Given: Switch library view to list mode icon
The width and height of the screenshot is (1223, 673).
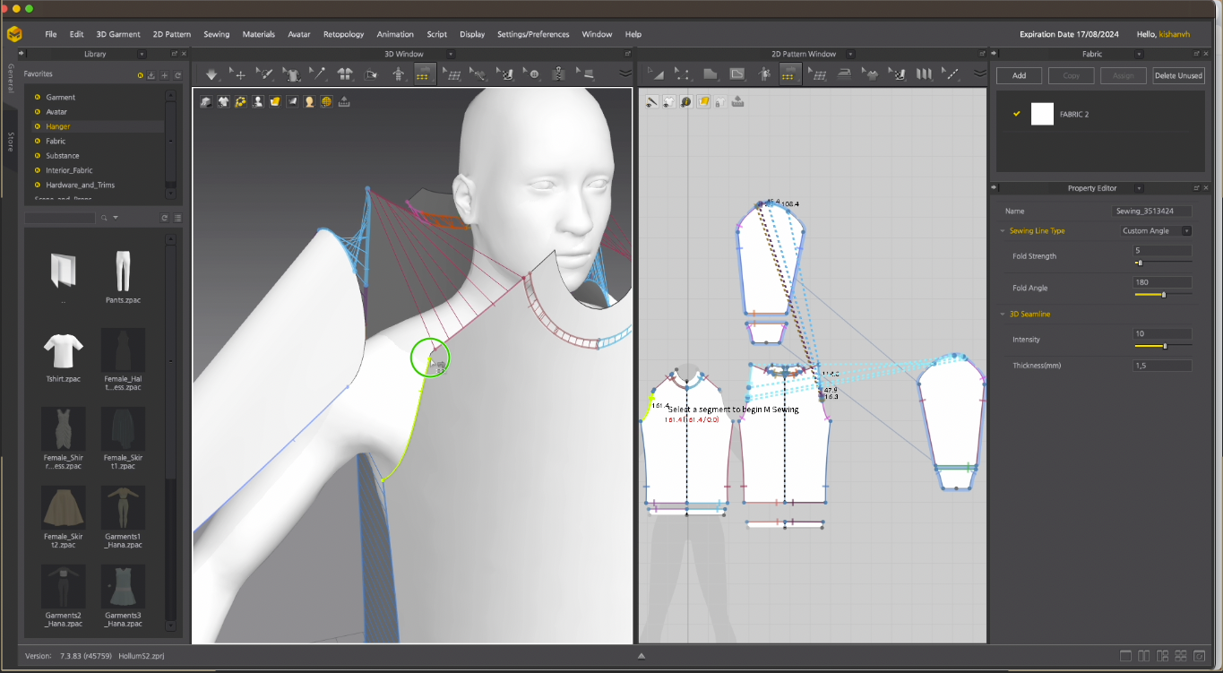Looking at the screenshot, I should click(178, 218).
